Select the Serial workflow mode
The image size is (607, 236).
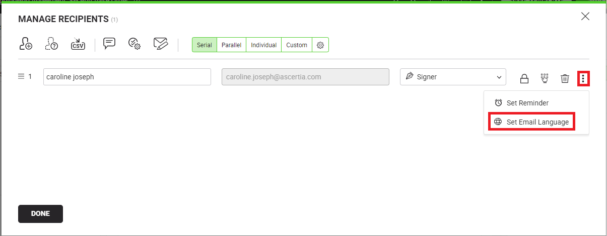(204, 45)
